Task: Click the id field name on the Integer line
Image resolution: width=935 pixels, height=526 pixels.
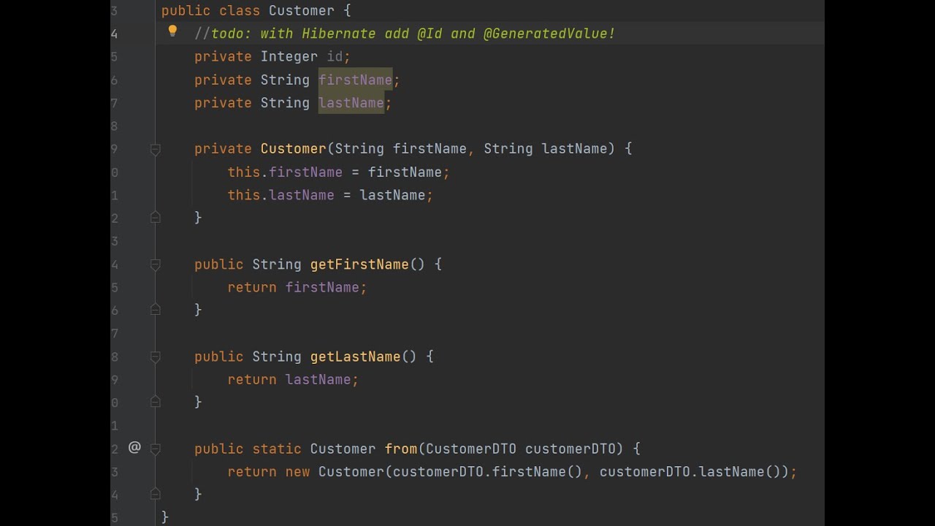Action: tap(335, 56)
